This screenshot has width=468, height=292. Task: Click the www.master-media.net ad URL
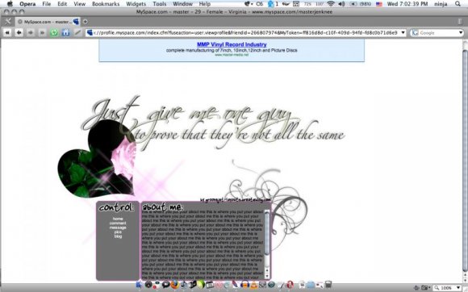[232, 55]
